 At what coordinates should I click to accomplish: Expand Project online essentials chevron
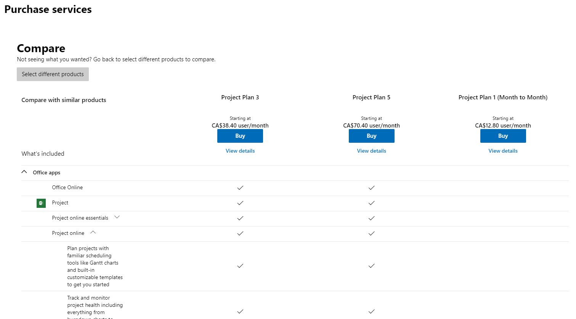coord(117,217)
